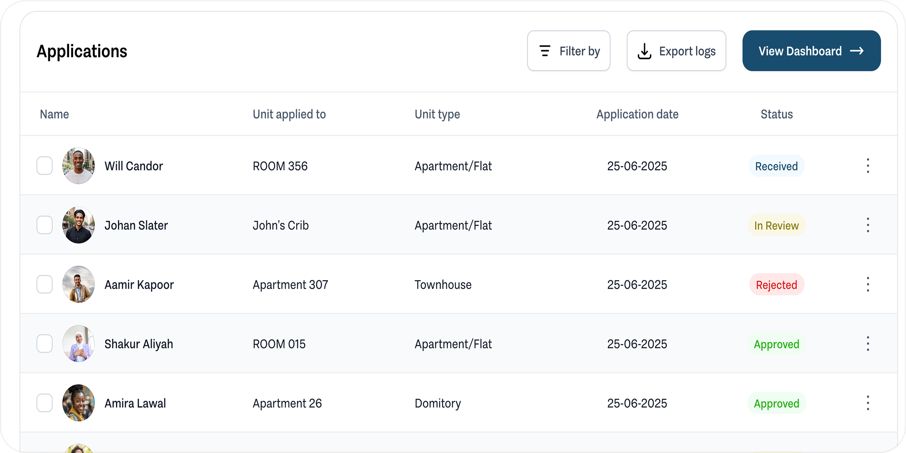Image resolution: width=906 pixels, height=453 pixels.
Task: Click the Rejected status badge
Action: tap(776, 285)
